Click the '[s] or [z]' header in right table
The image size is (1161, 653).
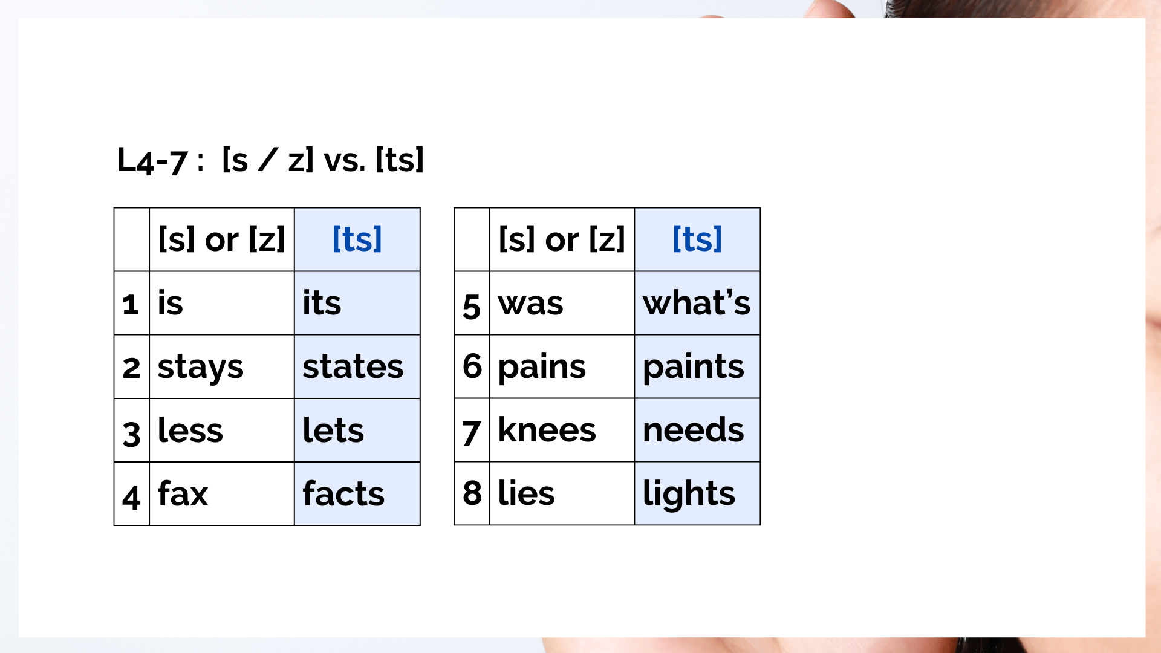562,239
